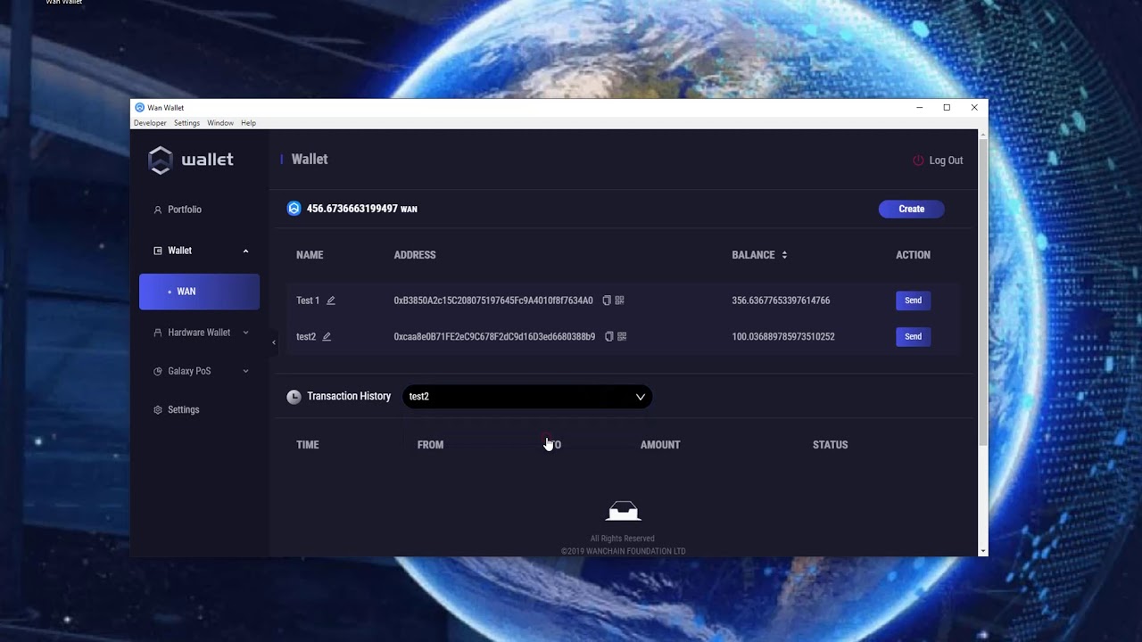Click the AMOUNT column header in history
The width and height of the screenshot is (1142, 642).
pos(660,445)
